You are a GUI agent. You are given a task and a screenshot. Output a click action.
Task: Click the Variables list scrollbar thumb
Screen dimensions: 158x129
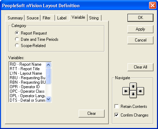coord(48,76)
